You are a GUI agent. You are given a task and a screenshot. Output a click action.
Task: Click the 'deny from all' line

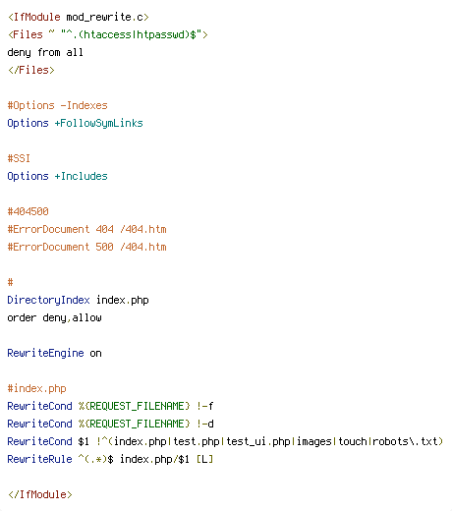45,52
